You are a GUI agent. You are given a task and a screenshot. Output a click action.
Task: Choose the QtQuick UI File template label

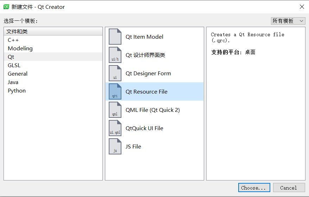144,128
